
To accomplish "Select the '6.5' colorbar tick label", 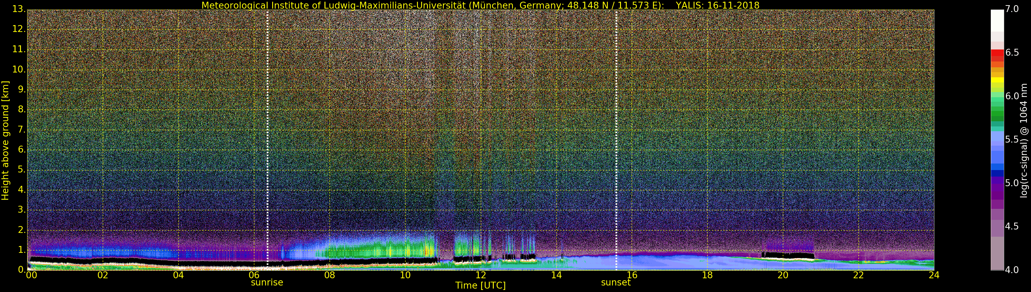I will pos(1012,53).
